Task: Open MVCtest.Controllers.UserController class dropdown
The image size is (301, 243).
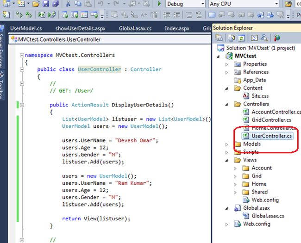Action: pos(110,39)
